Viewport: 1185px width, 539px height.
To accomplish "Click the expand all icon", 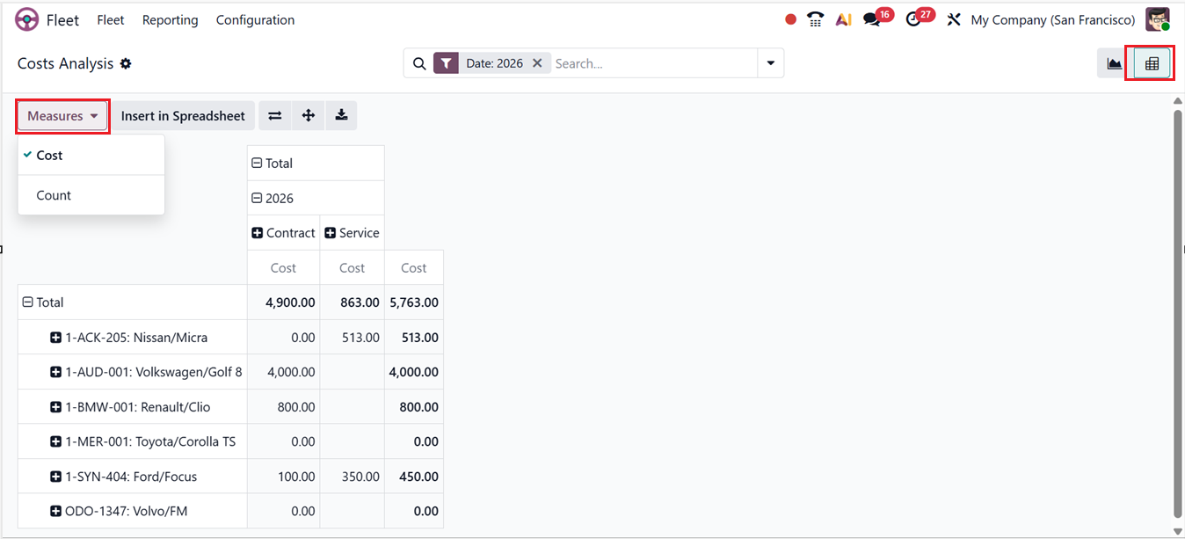I will pyautogui.click(x=309, y=116).
